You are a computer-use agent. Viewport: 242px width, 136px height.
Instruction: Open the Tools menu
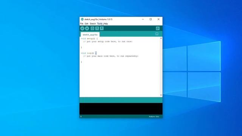pyautogui.click(x=99, y=23)
